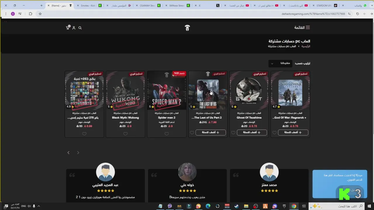Open the Chrome three-dot menu
The image size is (374, 210).
[6, 14]
